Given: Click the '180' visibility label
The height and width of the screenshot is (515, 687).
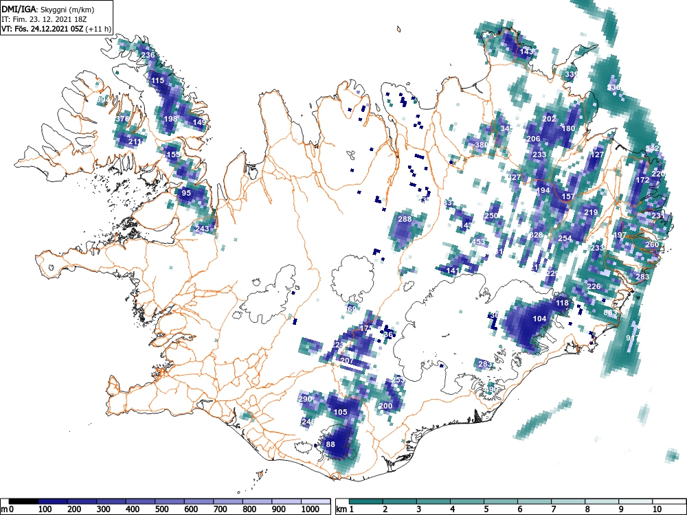Looking at the screenshot, I should (x=568, y=129).
